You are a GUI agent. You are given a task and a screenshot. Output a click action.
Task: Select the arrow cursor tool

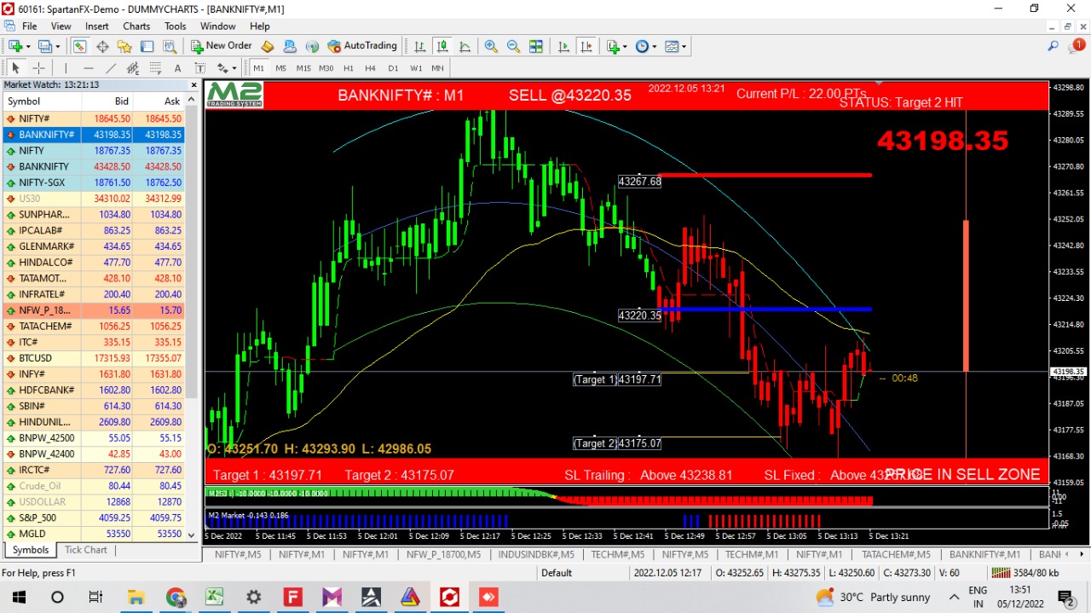coord(15,68)
